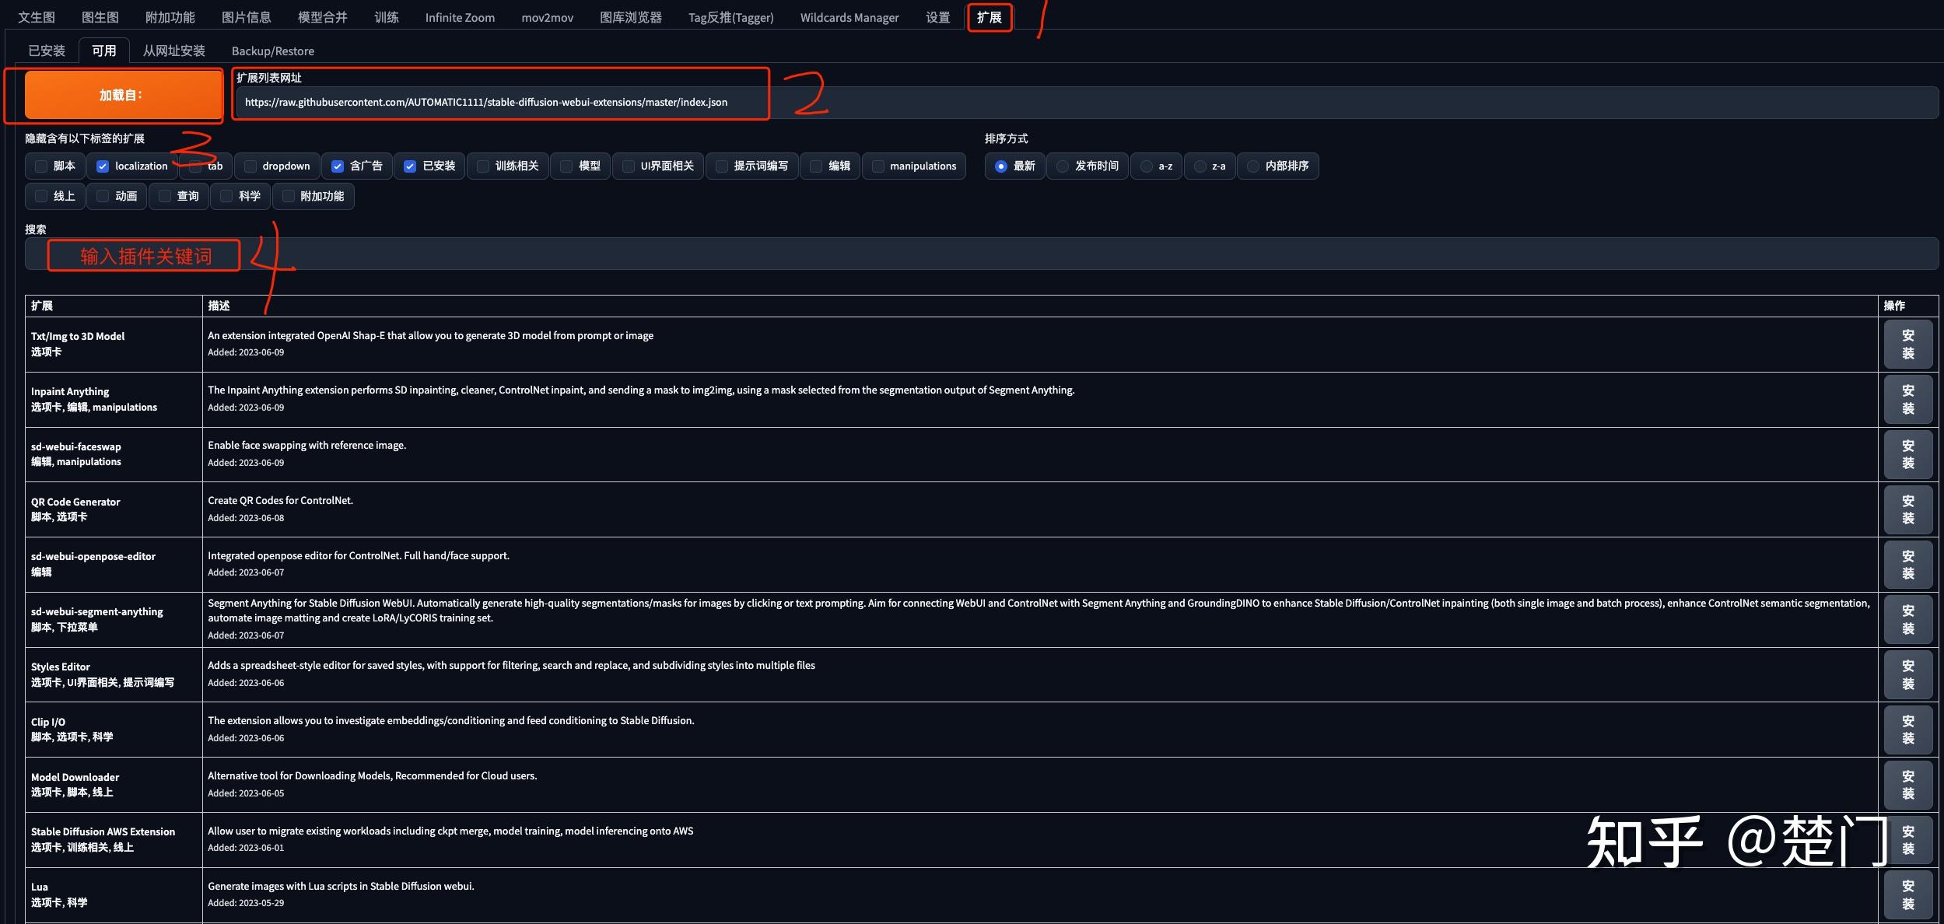The width and height of the screenshot is (1944, 924).
Task: Open the Backup/Restore tab
Action: pyautogui.click(x=272, y=51)
